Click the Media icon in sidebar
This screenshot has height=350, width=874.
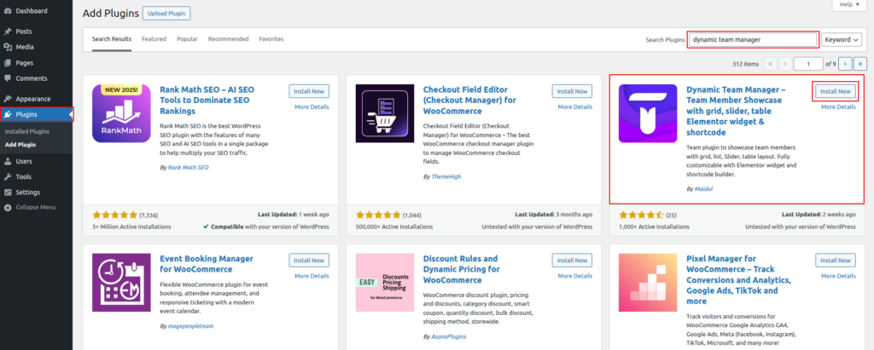[7, 47]
